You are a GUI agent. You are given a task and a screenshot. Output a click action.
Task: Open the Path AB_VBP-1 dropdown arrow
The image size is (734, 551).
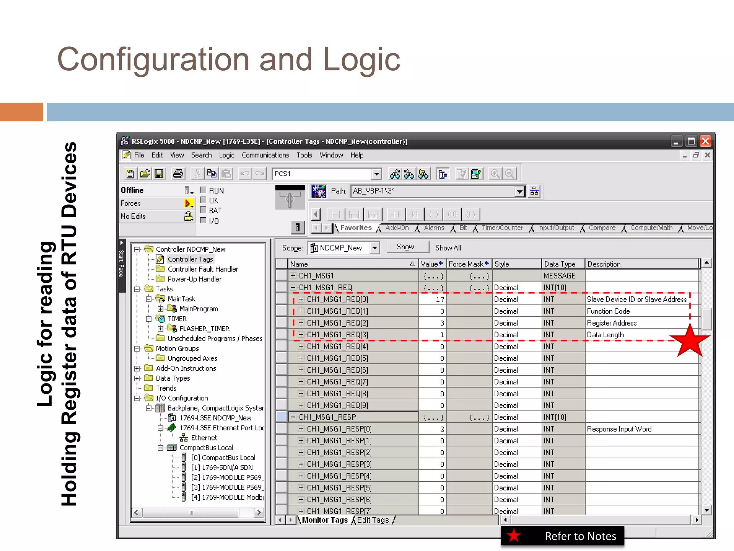tap(519, 191)
